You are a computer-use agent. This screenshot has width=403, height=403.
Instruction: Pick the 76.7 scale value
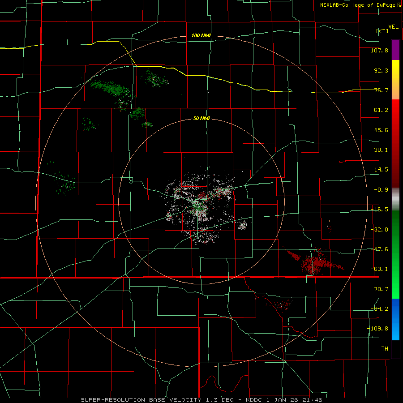(x=381, y=90)
